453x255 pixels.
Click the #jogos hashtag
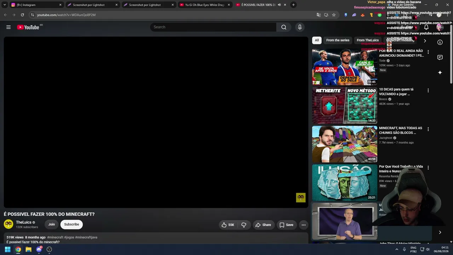pos(69,237)
